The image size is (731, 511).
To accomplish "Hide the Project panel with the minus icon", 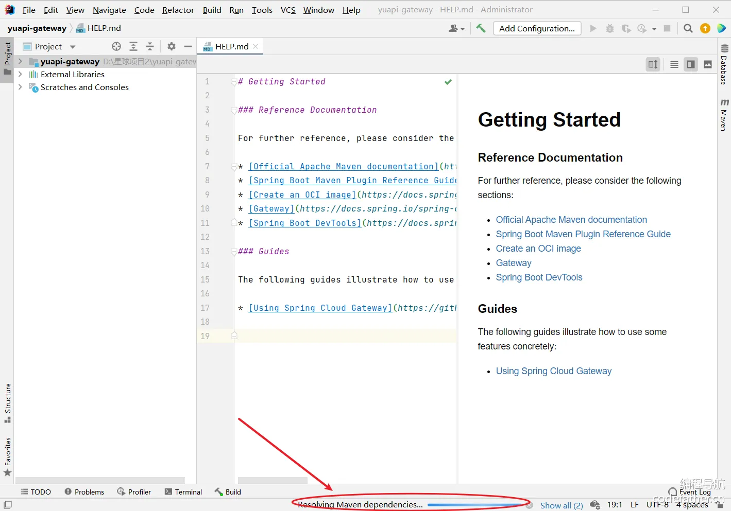I will (188, 46).
